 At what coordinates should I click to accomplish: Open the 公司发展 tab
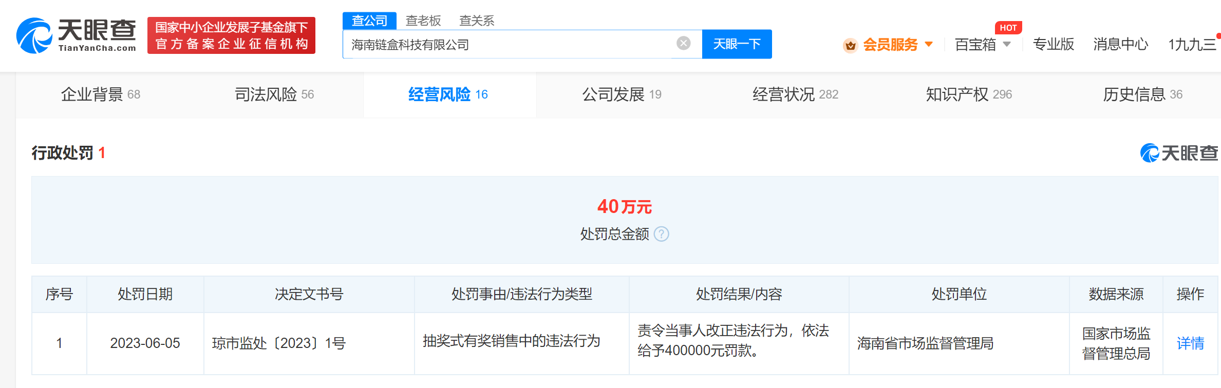click(622, 94)
